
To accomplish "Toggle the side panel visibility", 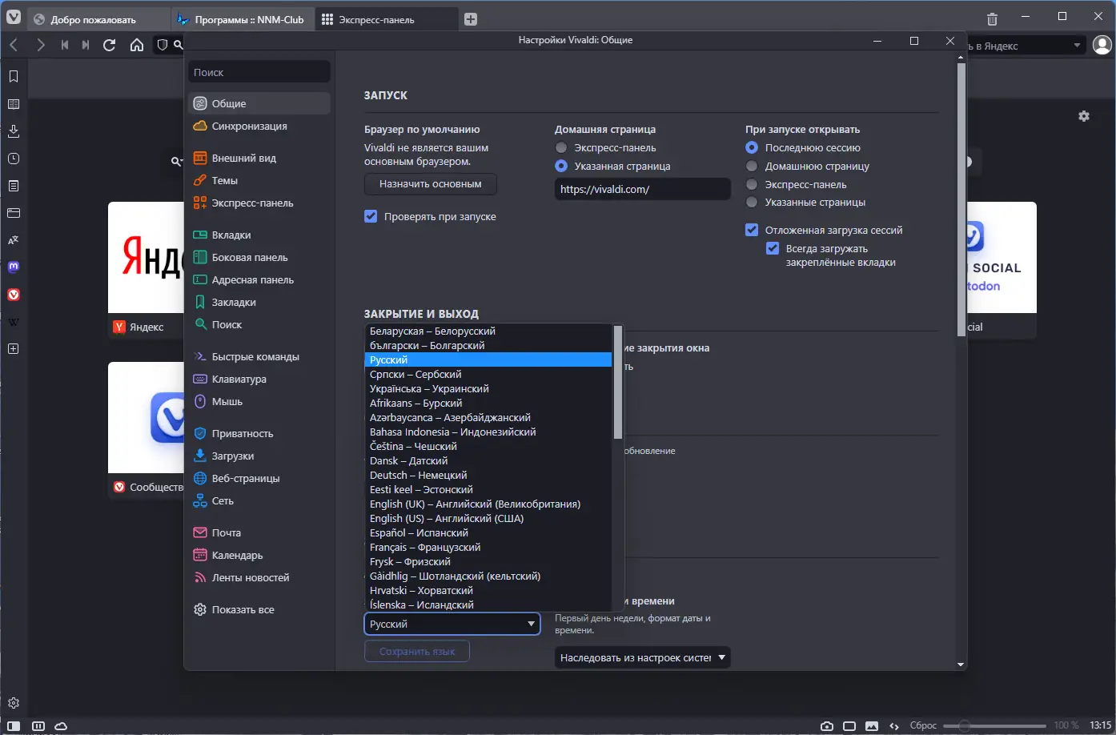I will 14,726.
